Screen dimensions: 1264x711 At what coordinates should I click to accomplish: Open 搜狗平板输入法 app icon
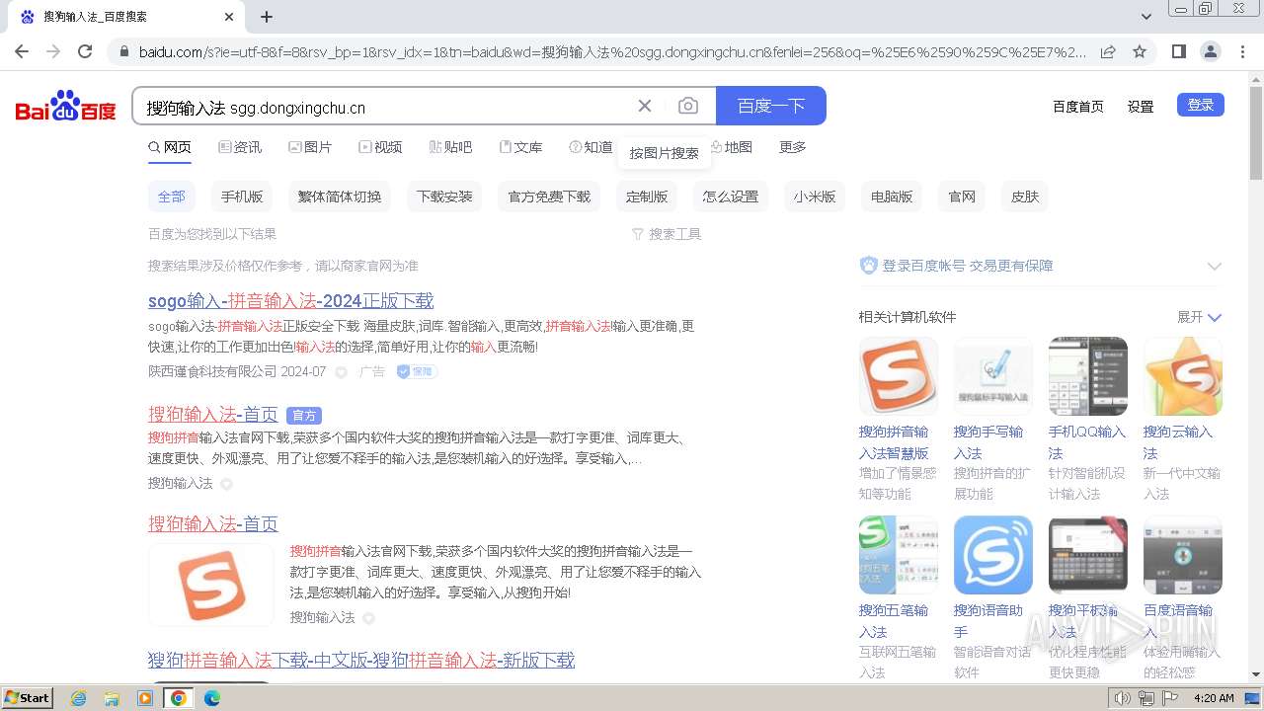click(1088, 555)
